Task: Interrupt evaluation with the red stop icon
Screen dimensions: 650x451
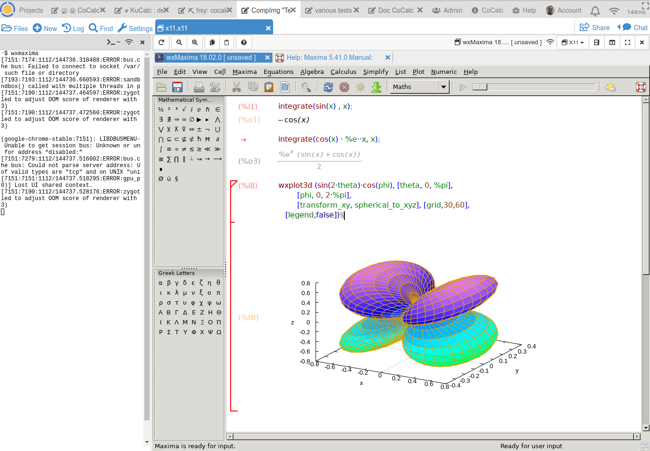Action: pyautogui.click(x=343, y=87)
